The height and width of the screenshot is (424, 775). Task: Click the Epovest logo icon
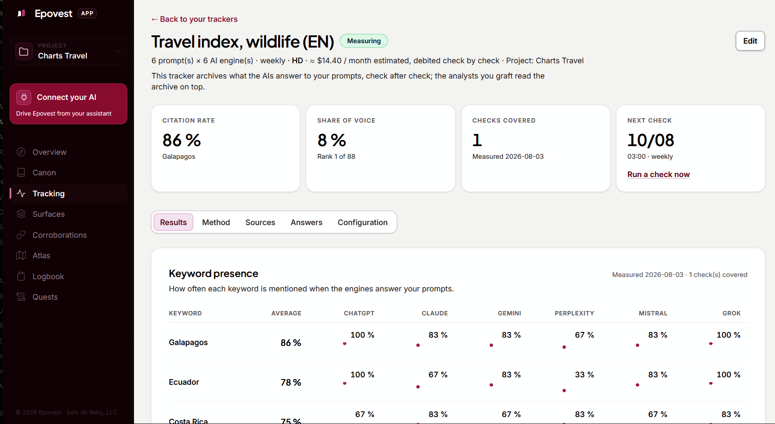(x=21, y=14)
